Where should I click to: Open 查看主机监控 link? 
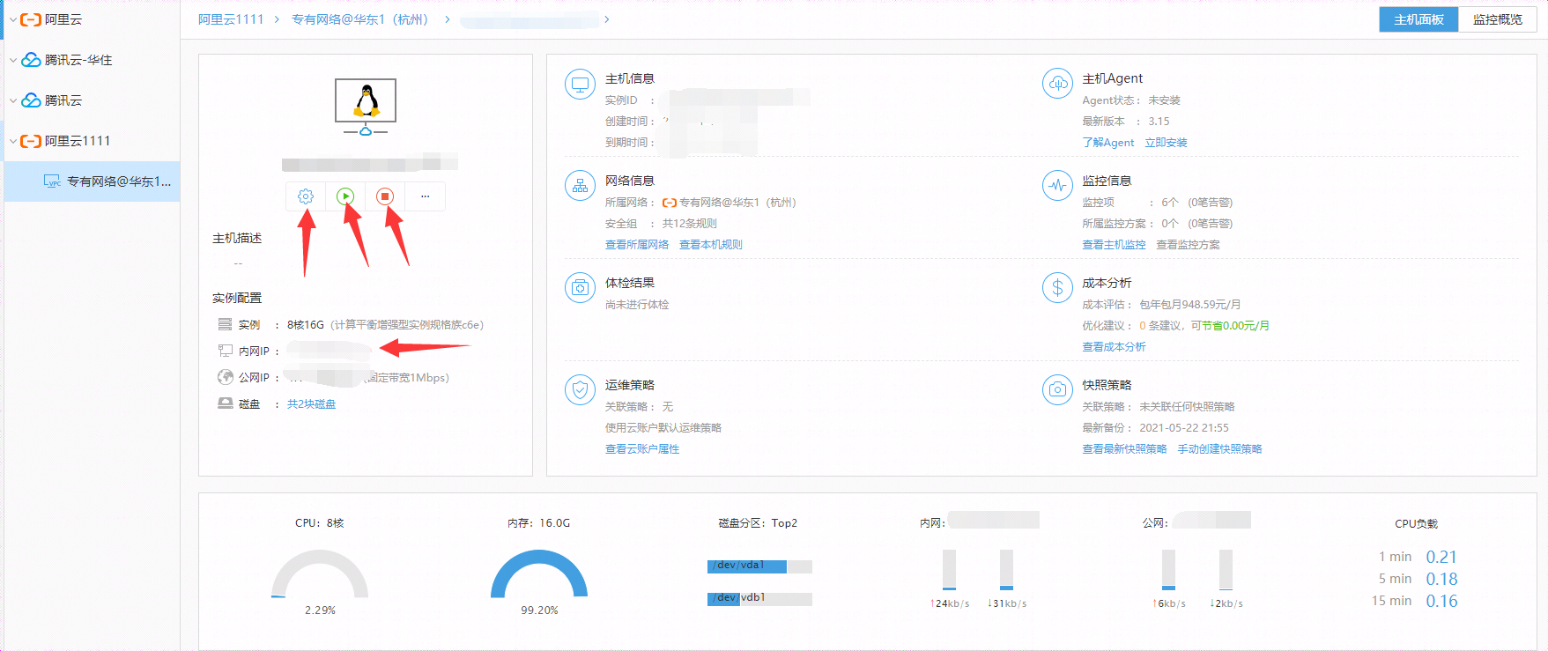(x=1115, y=245)
